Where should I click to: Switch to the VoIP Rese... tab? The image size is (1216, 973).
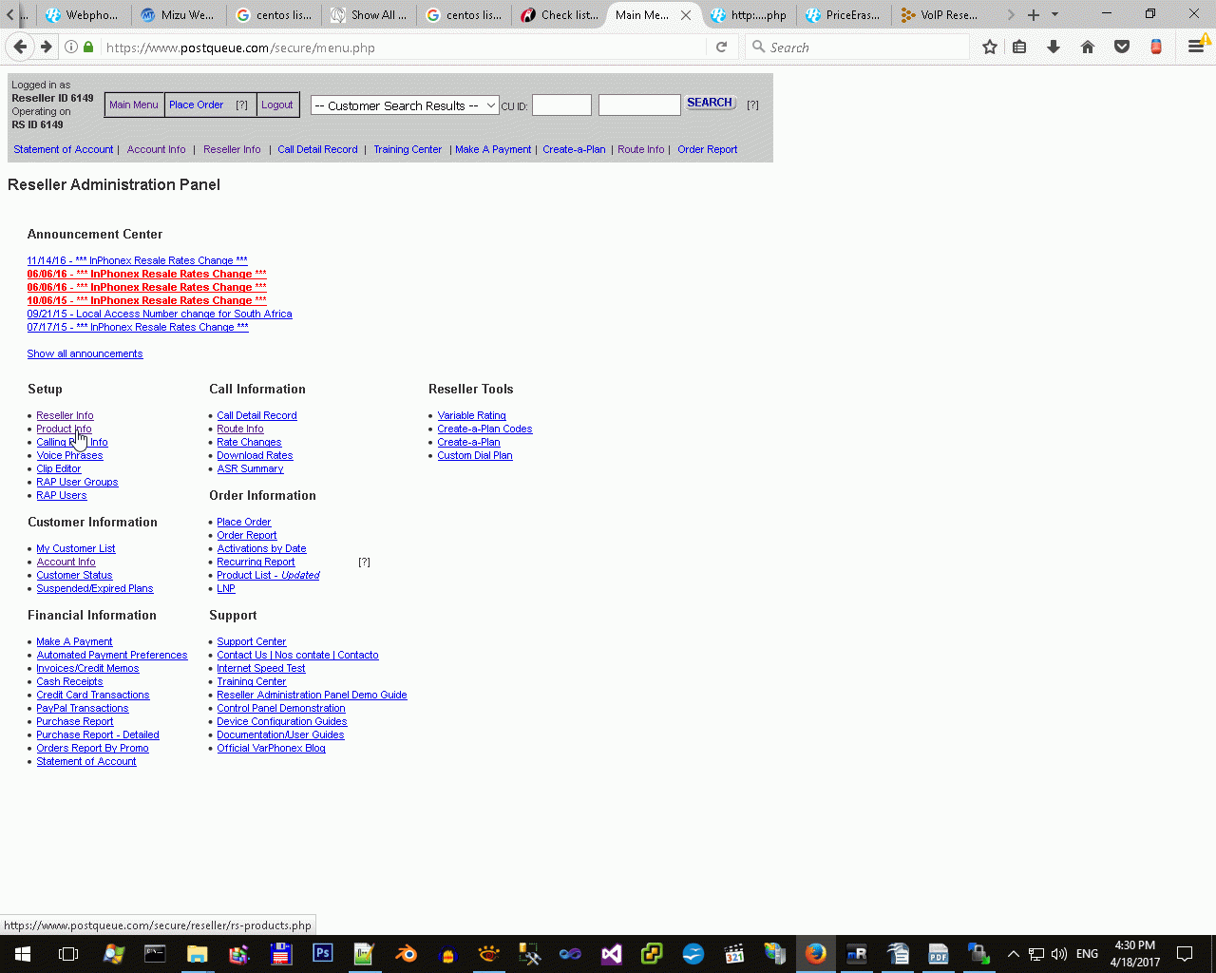pos(939,15)
